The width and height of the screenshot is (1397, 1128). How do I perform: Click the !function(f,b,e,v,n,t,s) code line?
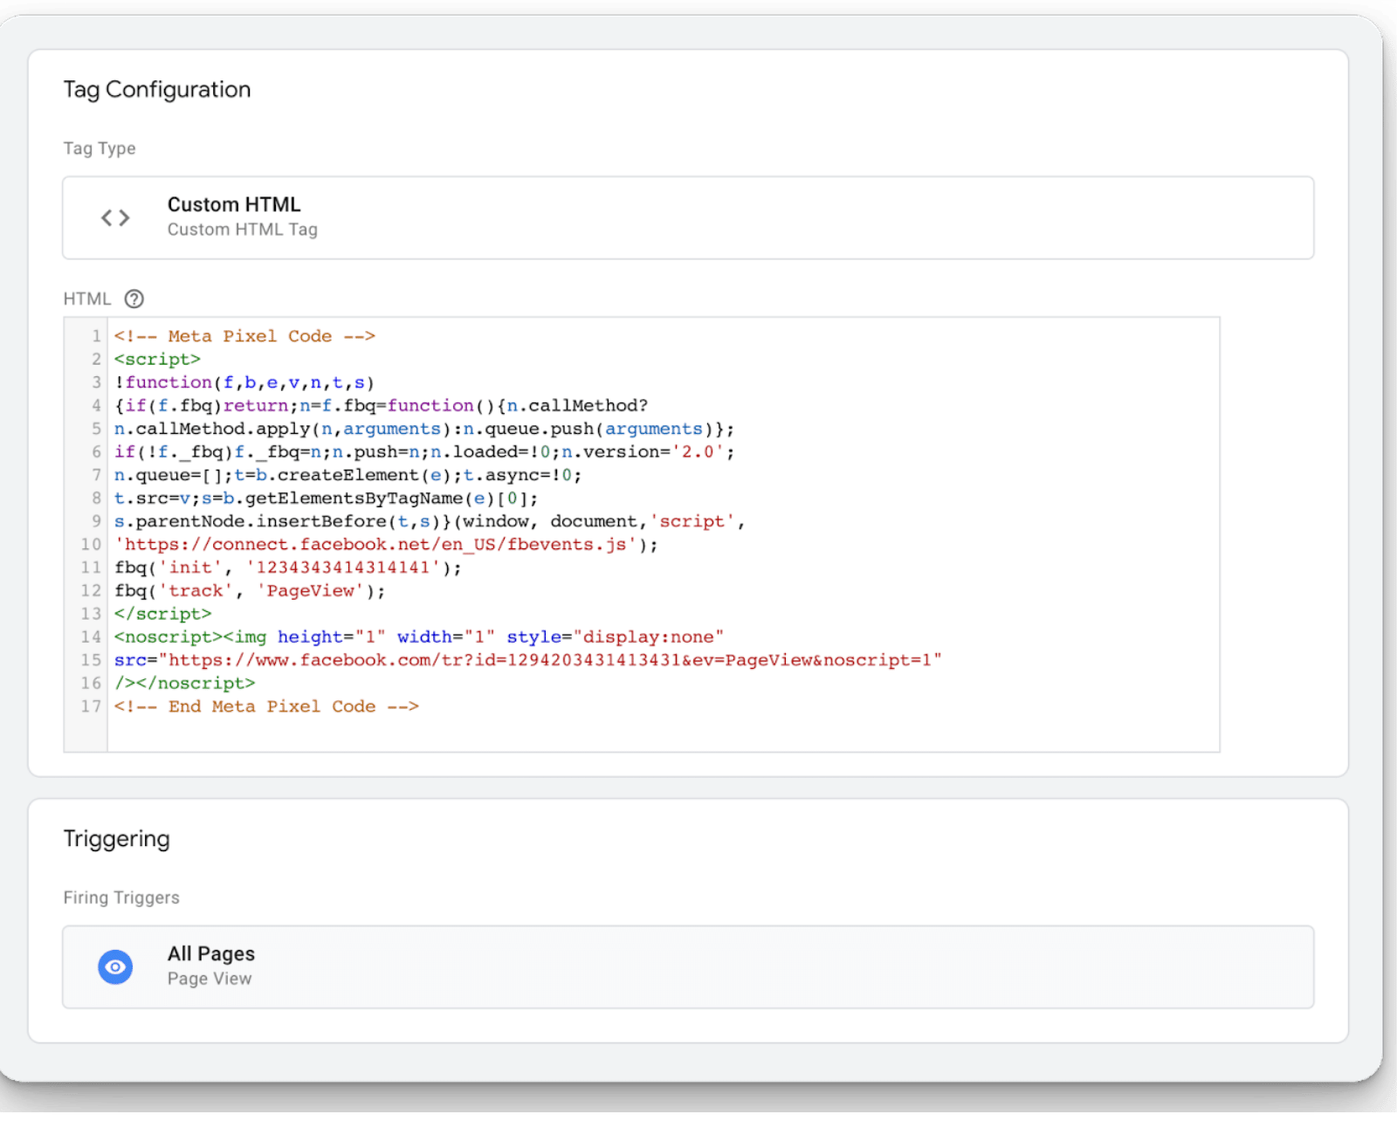244,382
